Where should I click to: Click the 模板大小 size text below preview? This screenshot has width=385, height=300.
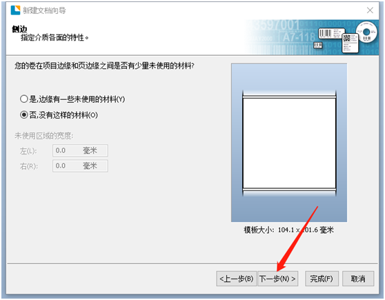[x=288, y=230]
